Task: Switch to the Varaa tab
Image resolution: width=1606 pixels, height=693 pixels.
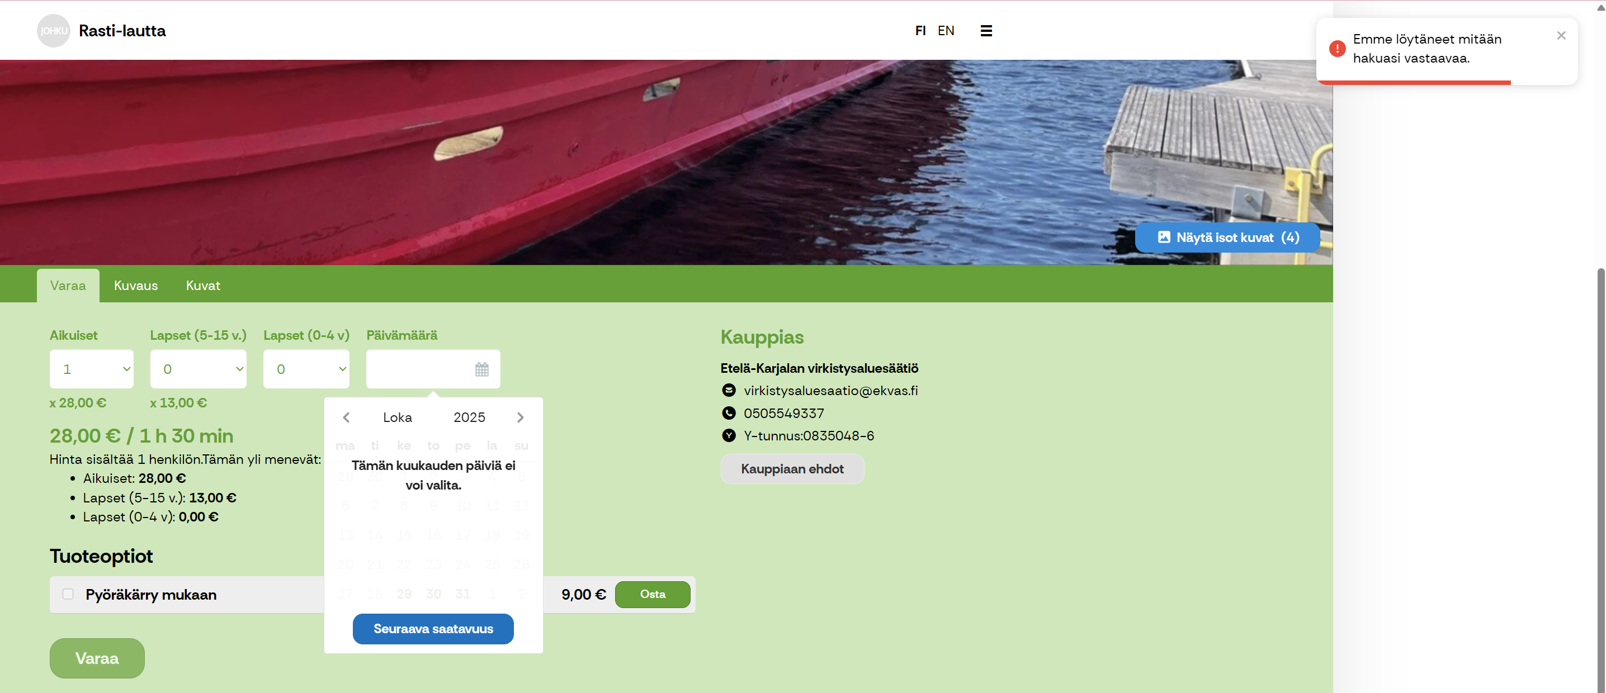Action: [68, 286]
